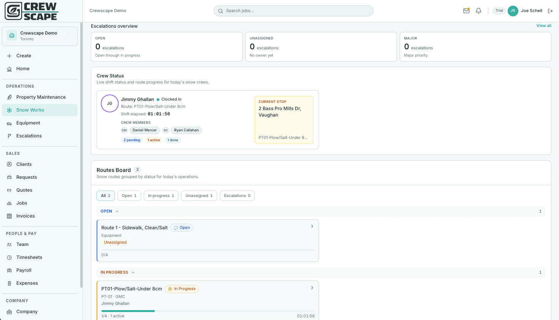Open Snow Works section
Screen dimensions: 559x320
pos(40,110)
